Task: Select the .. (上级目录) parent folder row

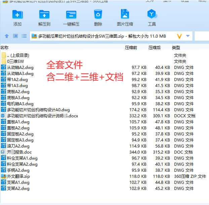Action: point(18,55)
